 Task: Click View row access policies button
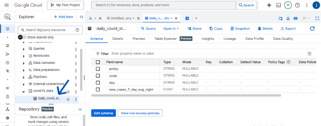[140, 113]
